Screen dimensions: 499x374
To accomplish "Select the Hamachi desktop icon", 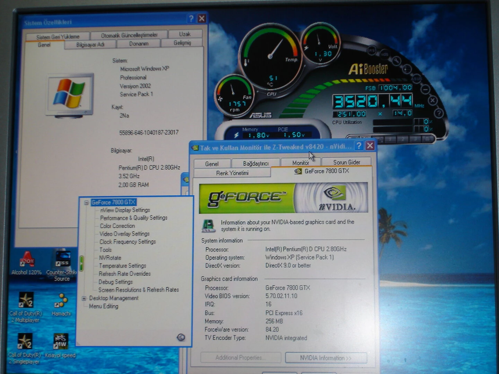I will click(x=61, y=305).
